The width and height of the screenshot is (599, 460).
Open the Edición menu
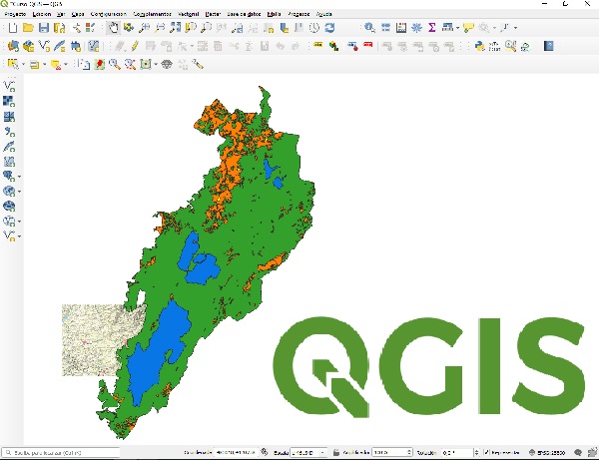(x=42, y=14)
